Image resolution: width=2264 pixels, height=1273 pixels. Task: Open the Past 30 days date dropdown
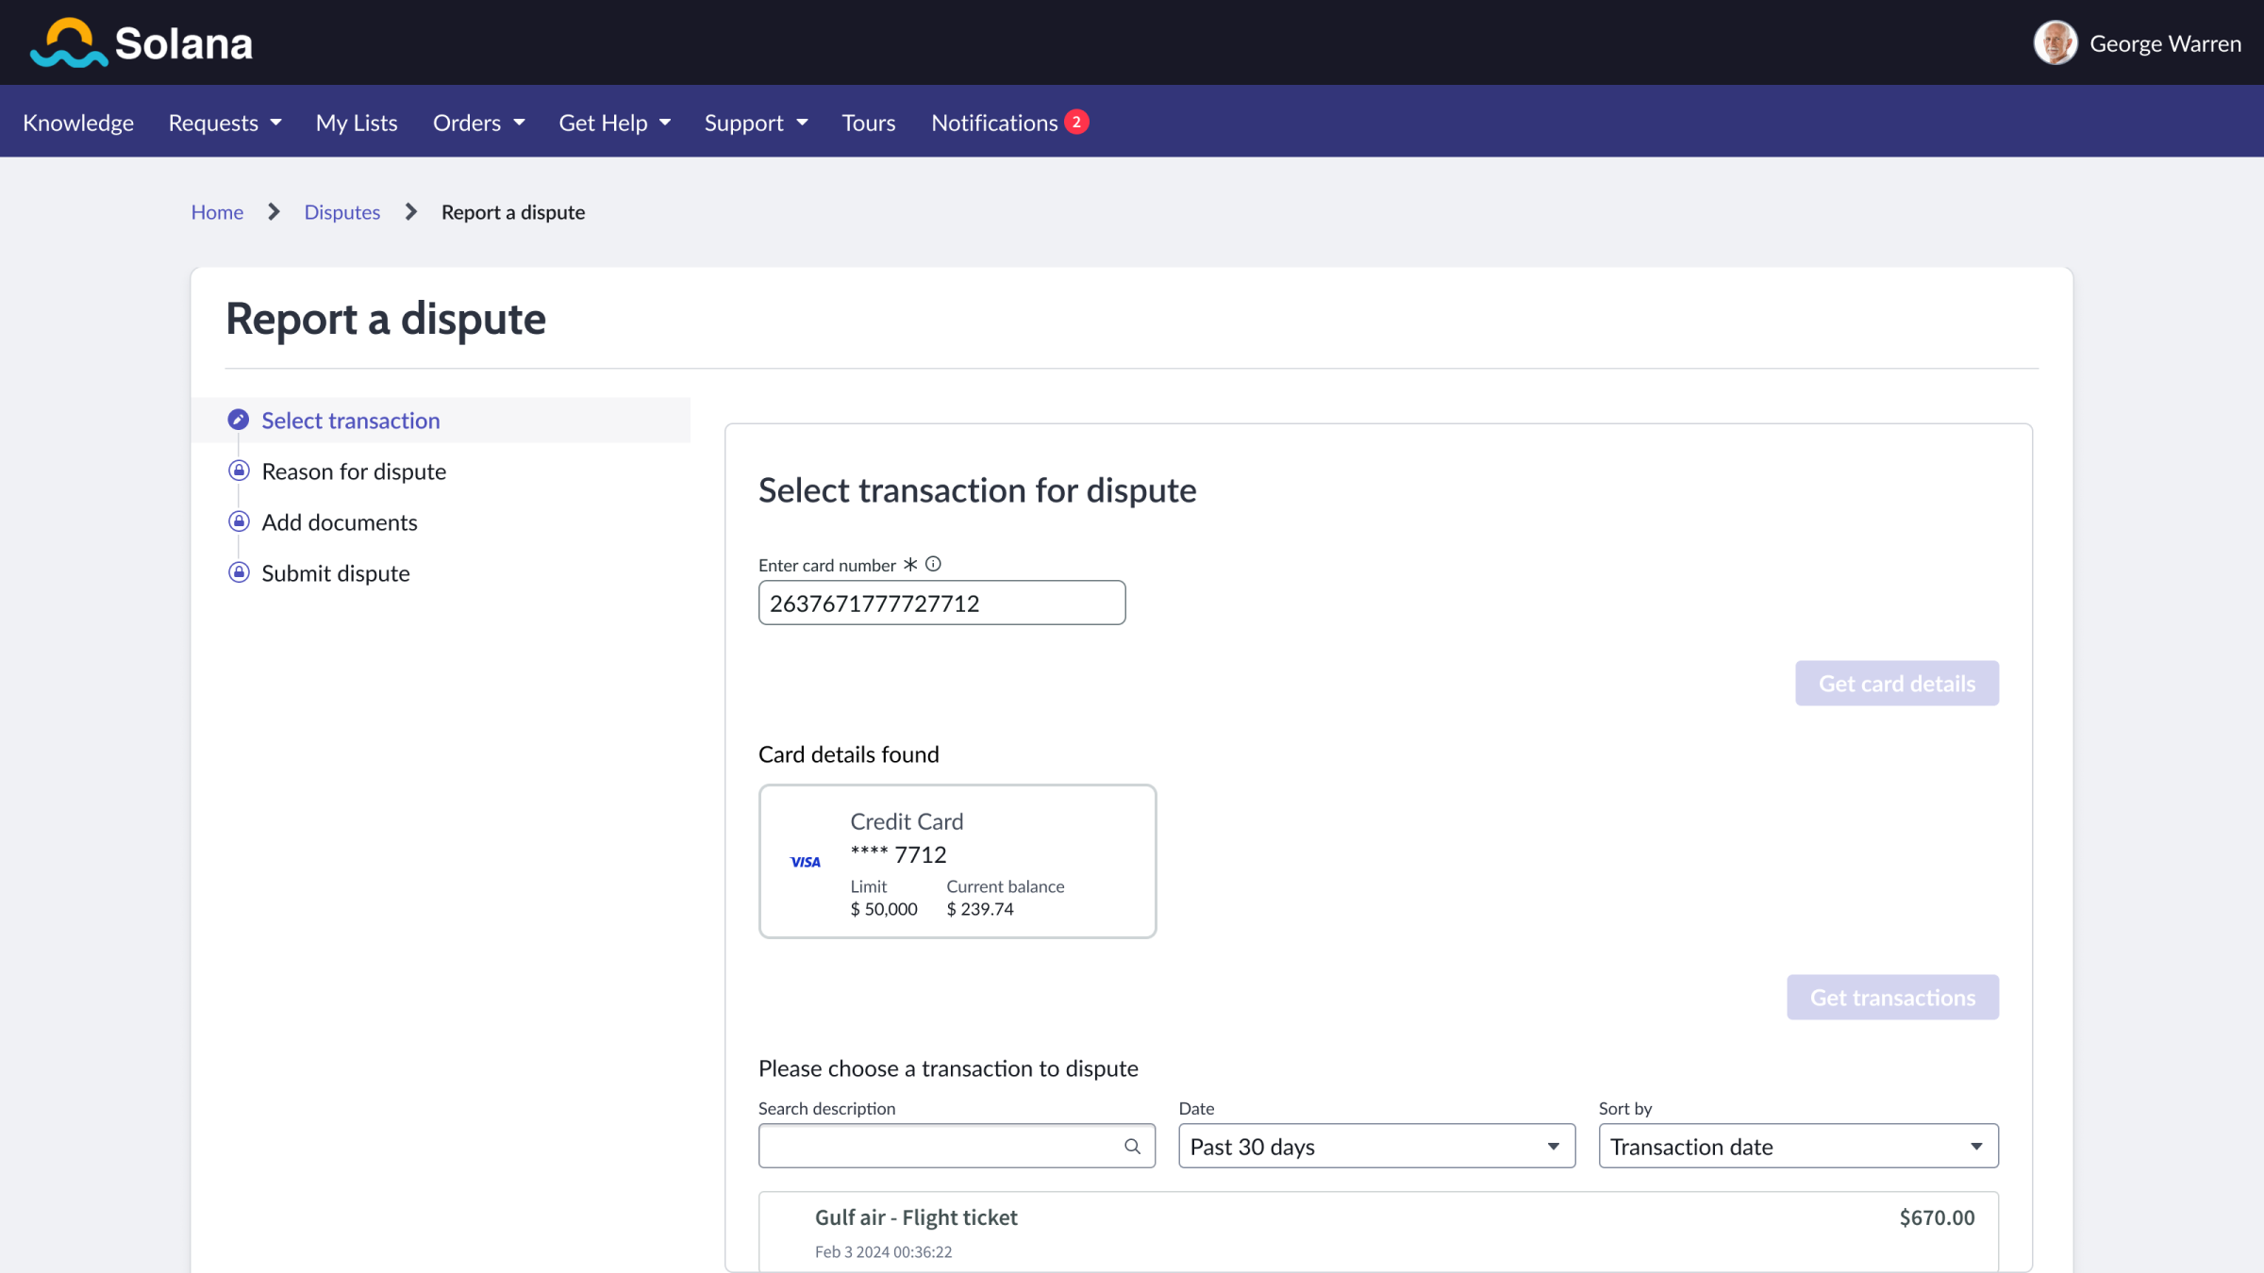click(1375, 1146)
